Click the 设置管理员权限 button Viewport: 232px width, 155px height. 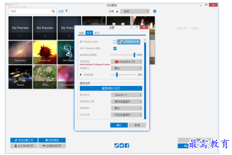(x=129, y=42)
